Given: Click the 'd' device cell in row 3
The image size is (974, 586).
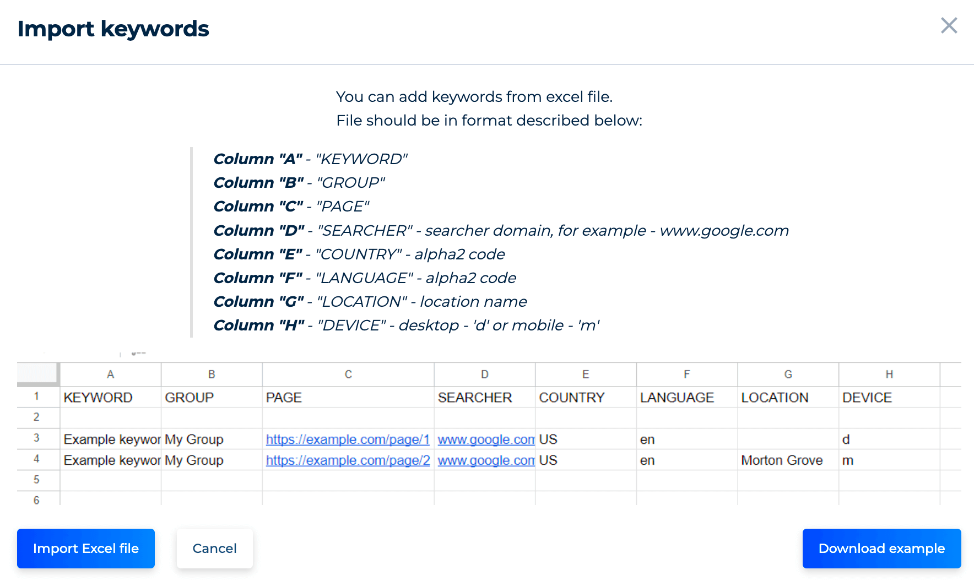Looking at the screenshot, I should tap(890, 439).
